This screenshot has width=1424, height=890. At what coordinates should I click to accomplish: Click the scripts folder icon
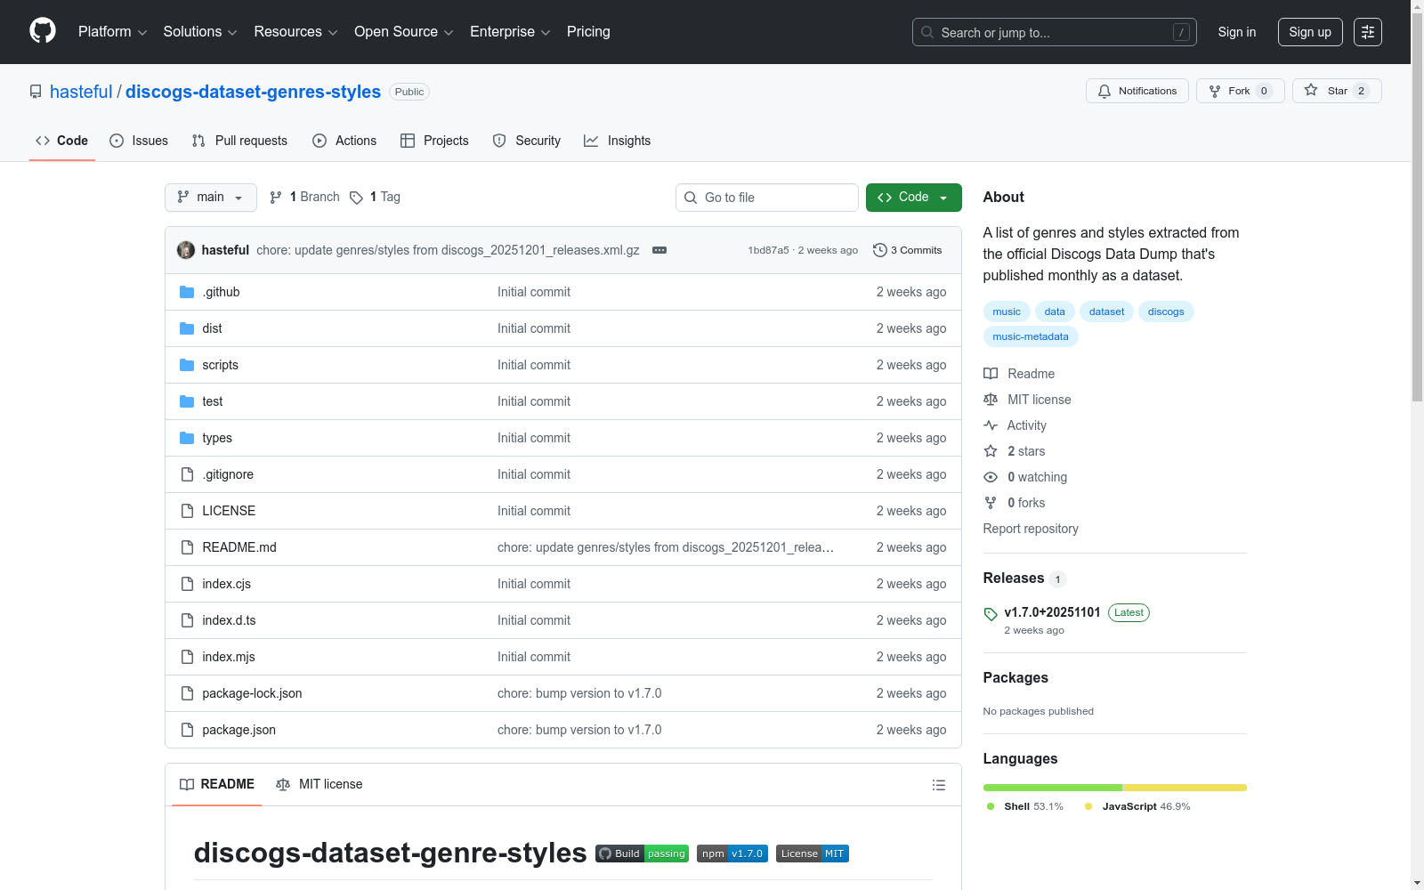187,365
